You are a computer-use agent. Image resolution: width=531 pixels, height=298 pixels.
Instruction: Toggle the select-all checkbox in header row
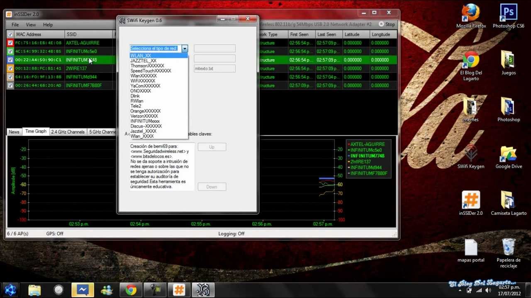point(10,34)
